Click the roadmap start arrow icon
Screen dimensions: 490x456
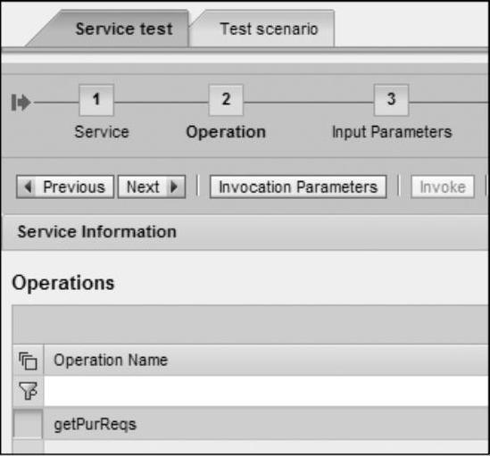click(21, 103)
